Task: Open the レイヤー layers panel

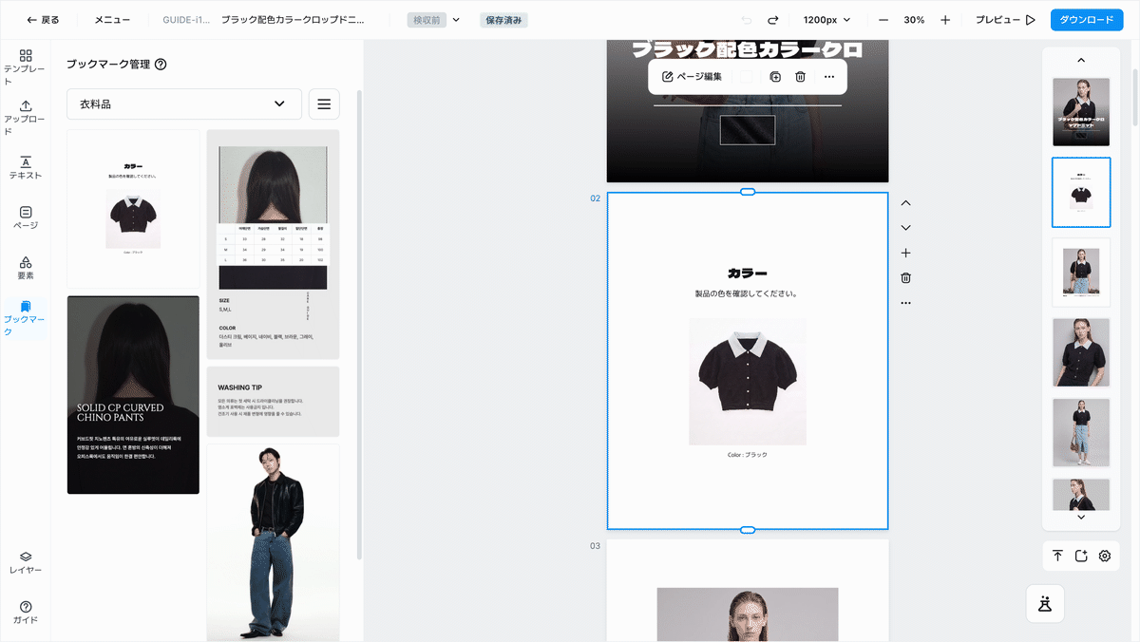Action: [x=26, y=562]
